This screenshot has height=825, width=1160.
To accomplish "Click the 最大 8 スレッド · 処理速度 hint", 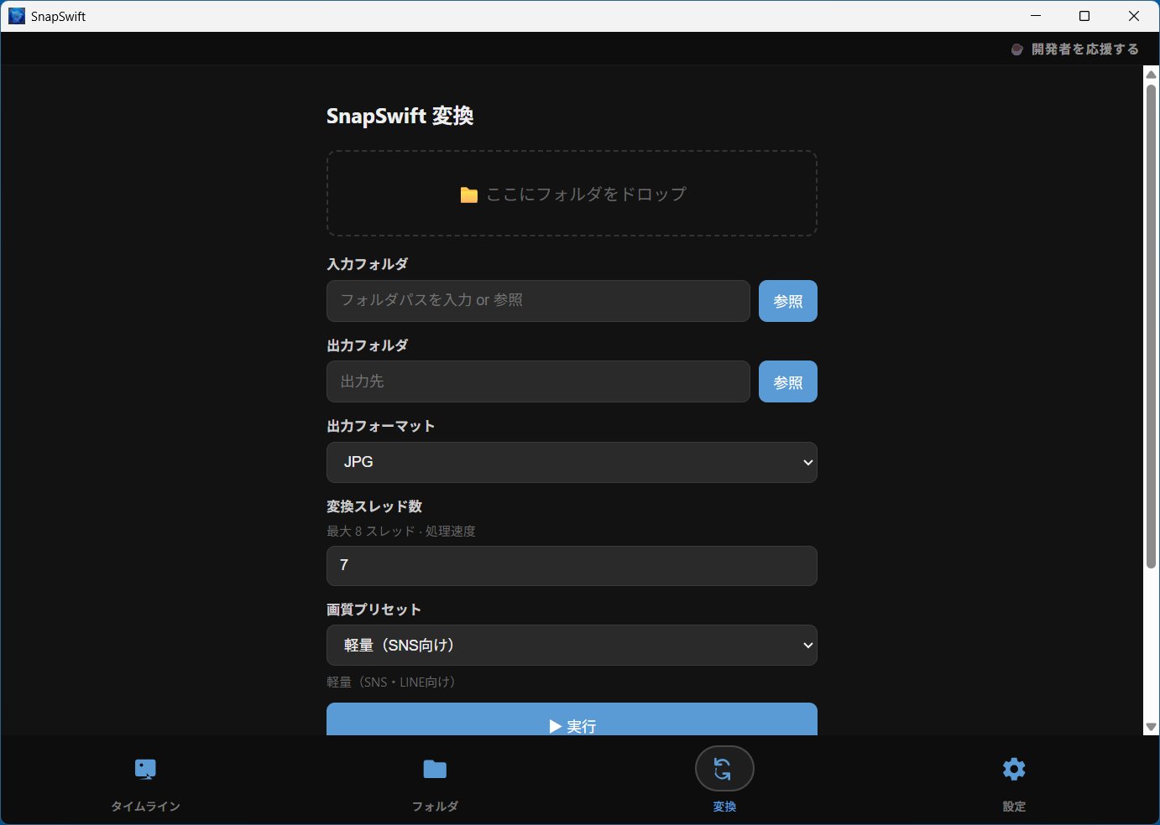I will [401, 531].
